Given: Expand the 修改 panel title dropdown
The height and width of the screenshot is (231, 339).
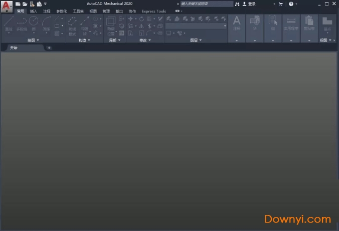Looking at the screenshot, I should (x=145, y=40).
